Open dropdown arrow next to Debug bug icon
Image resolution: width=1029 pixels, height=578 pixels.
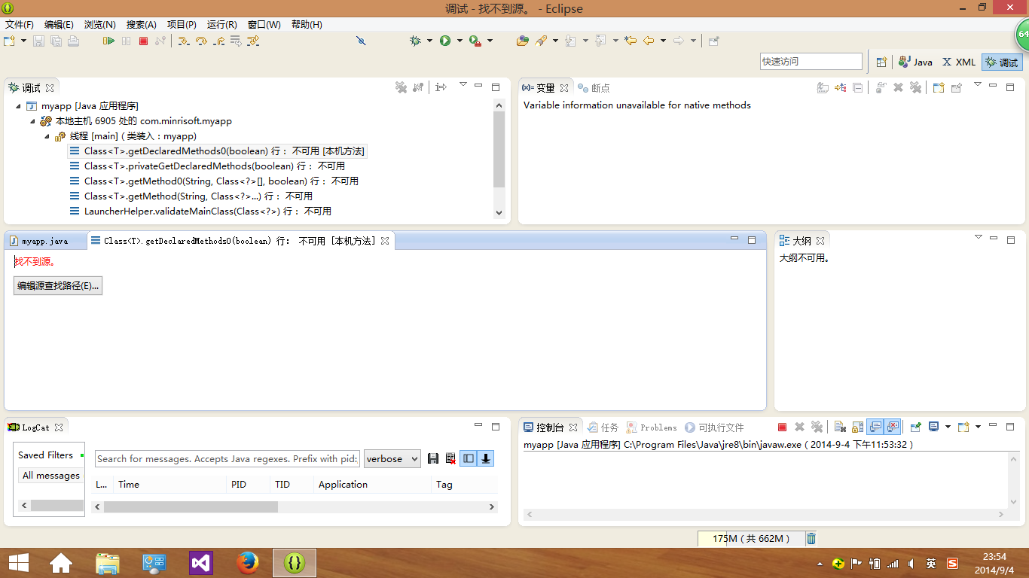coord(429,41)
